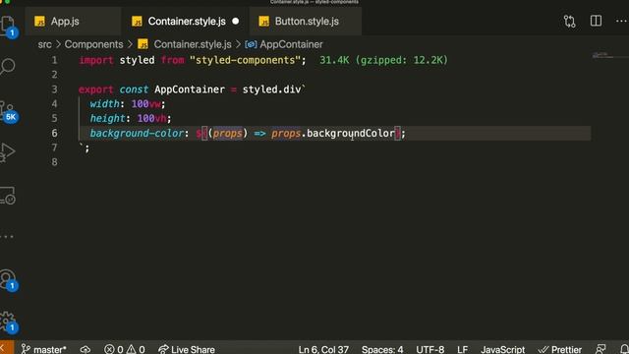Show additional views ellipsis in activity bar
629x354 pixels.
[x=7, y=237]
